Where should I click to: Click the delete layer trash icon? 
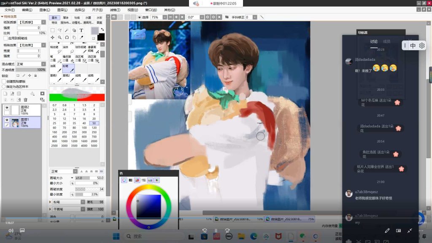pyautogui.click(x=26, y=100)
